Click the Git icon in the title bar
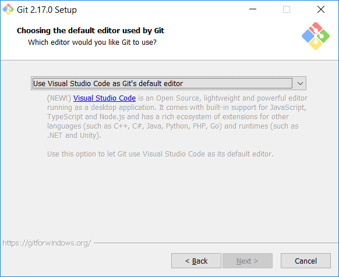The image size is (339, 277). (8, 9)
